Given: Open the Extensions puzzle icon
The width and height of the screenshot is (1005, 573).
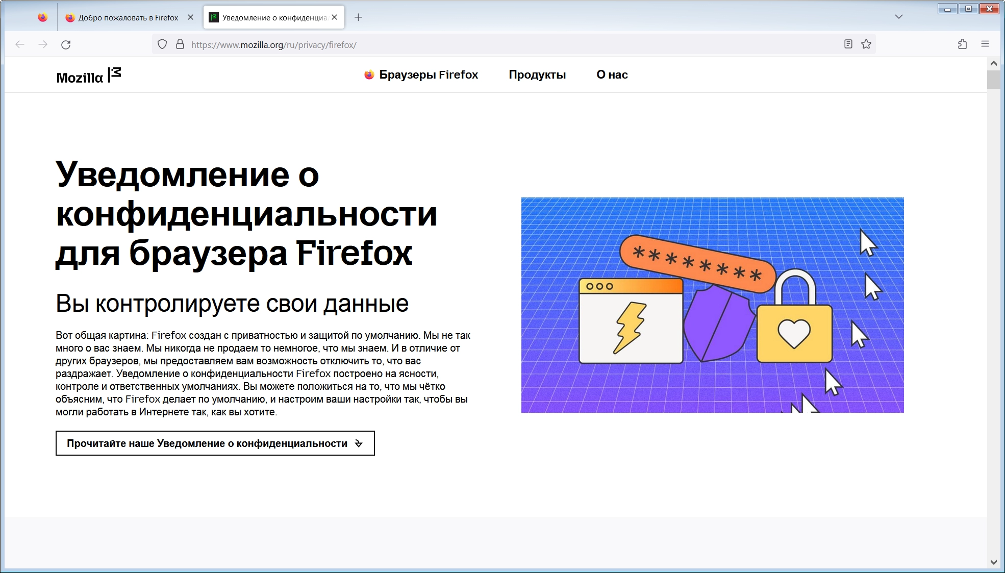Looking at the screenshot, I should click(962, 44).
